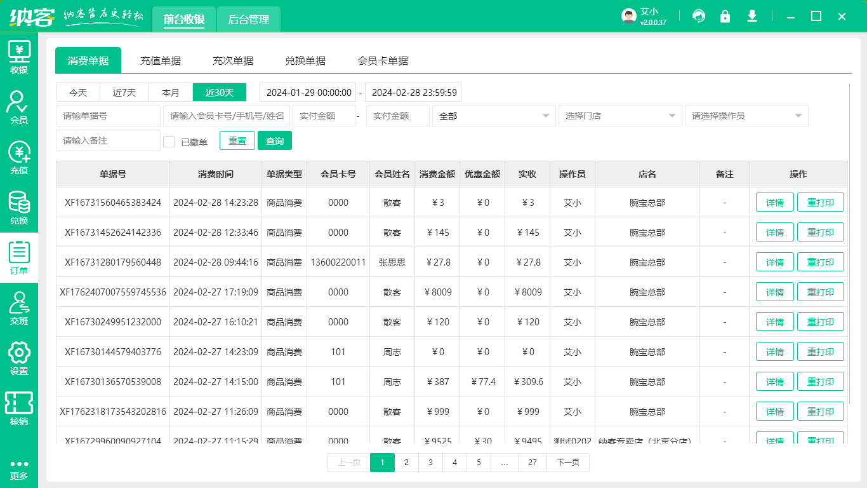867x488 pixels.
Task: Click the 查询 query button
Action: point(275,140)
